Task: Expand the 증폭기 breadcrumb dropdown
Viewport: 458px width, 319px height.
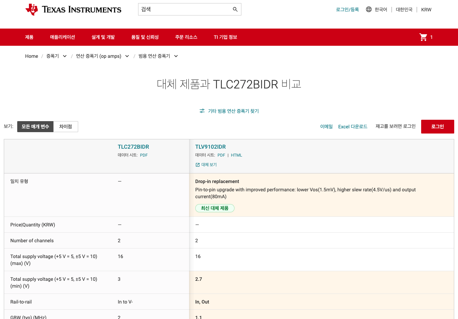Action: 65,56
